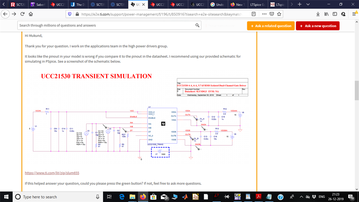
Task: Show hidden system tray icons
Action: click(301, 197)
